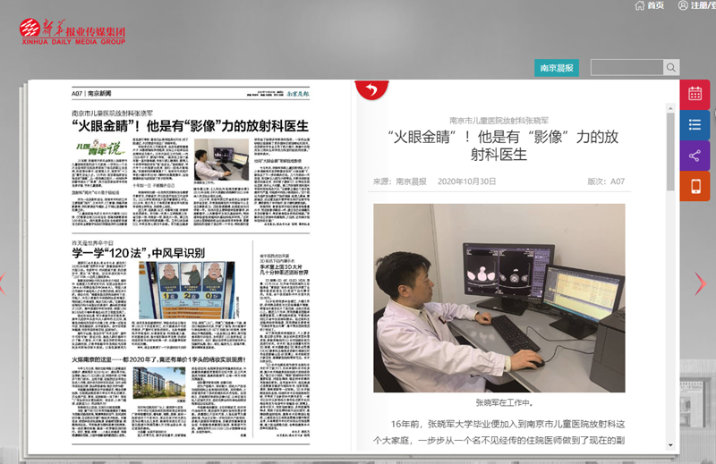716x464 pixels.
Task: Open the orange mobile version icon
Action: pyautogui.click(x=695, y=186)
